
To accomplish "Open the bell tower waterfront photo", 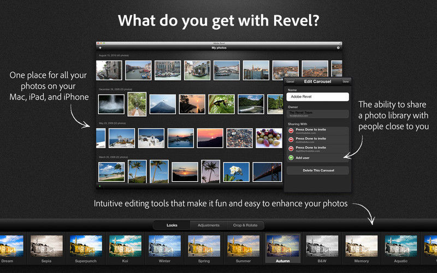I will coord(256,70).
